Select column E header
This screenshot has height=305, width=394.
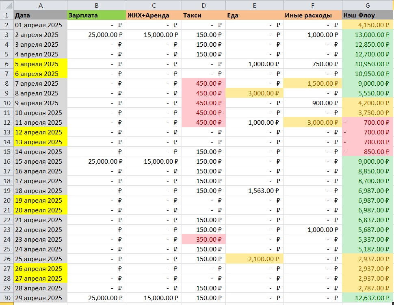point(254,5)
